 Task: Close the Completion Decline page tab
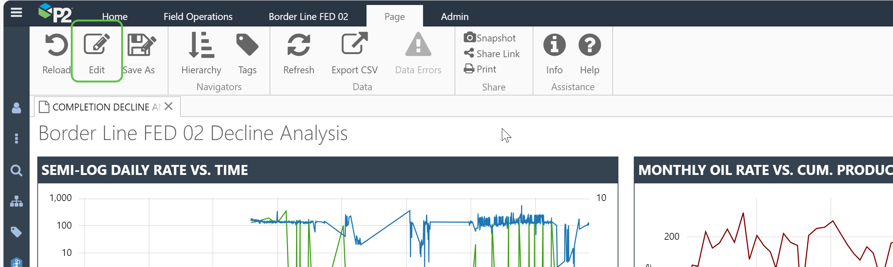(168, 106)
